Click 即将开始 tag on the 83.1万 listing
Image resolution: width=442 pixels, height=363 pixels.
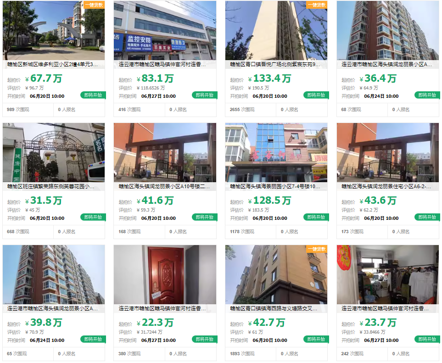[x=205, y=95]
